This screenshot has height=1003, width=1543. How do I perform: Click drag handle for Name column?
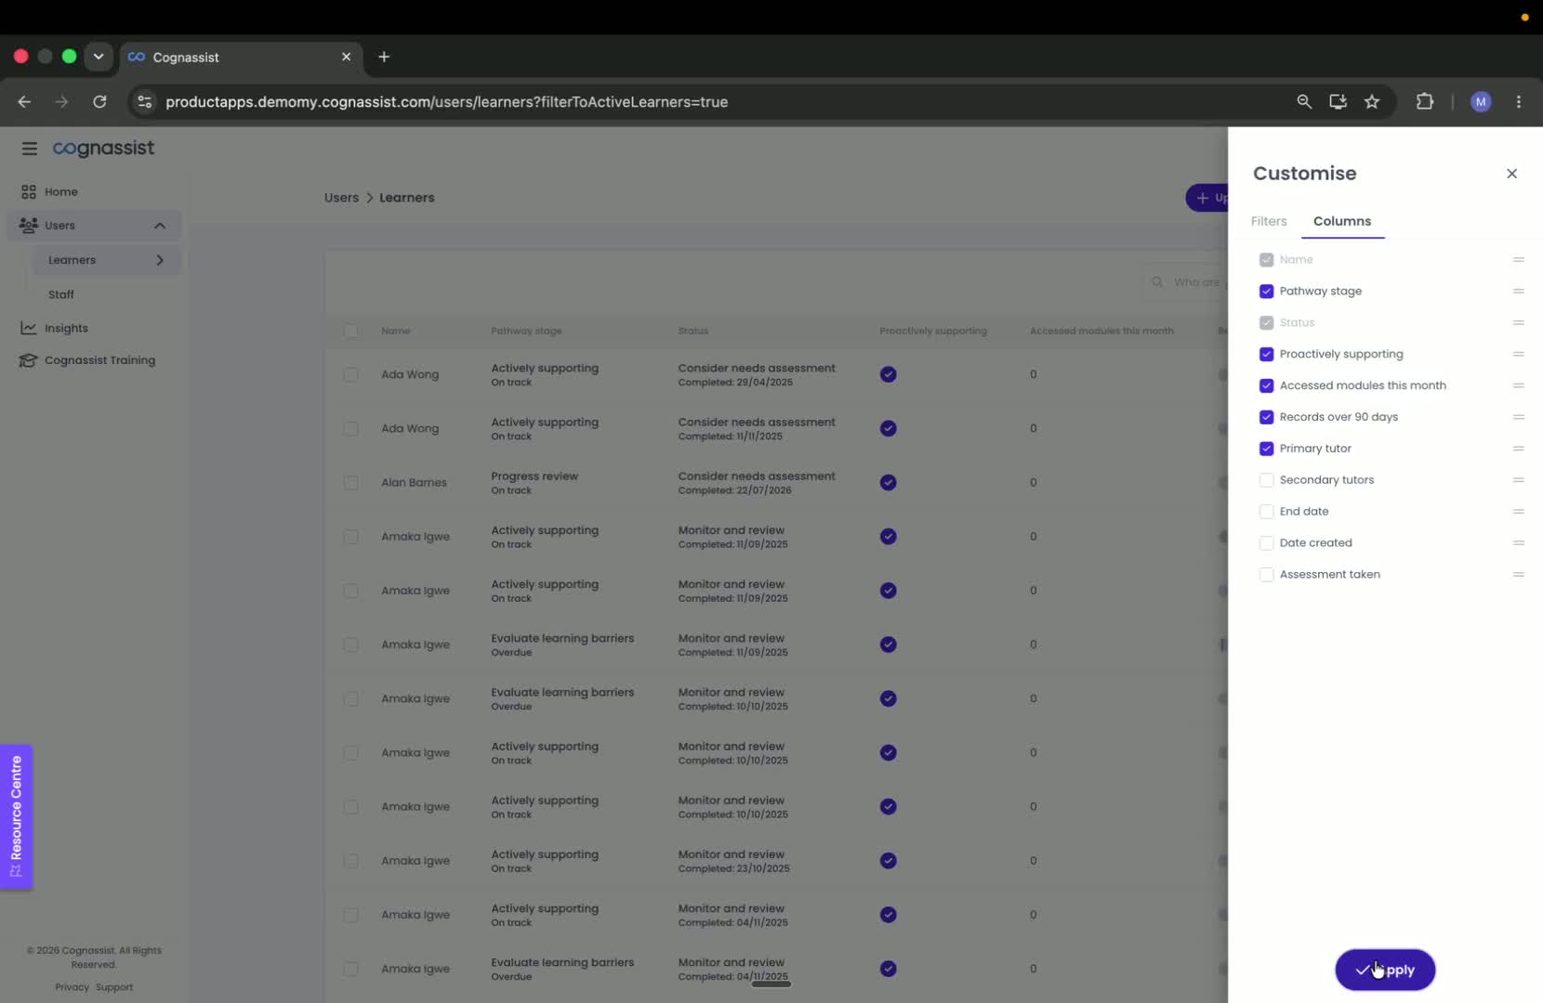pyautogui.click(x=1518, y=260)
